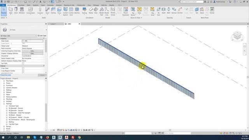
Task: Select the Mullion tool
Action: coord(77,10)
